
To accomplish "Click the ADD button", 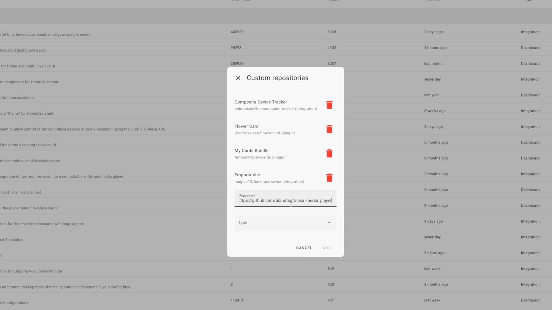I will click(x=327, y=248).
